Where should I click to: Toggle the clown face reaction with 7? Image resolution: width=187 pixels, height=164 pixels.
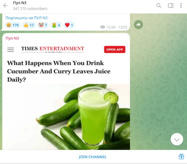(43, 25)
